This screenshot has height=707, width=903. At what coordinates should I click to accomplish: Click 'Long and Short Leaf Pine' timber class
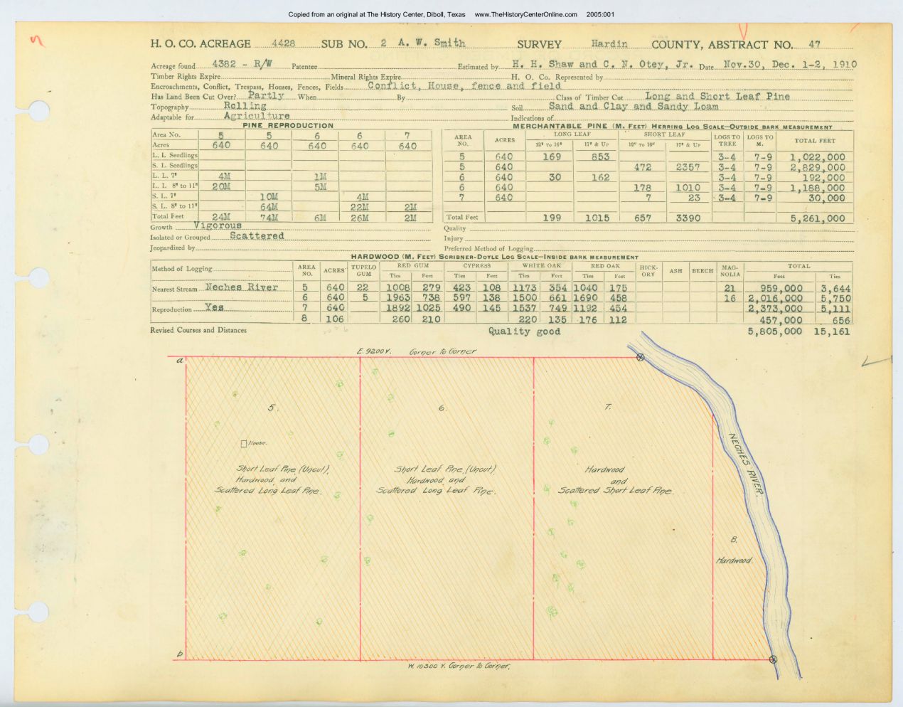point(717,96)
